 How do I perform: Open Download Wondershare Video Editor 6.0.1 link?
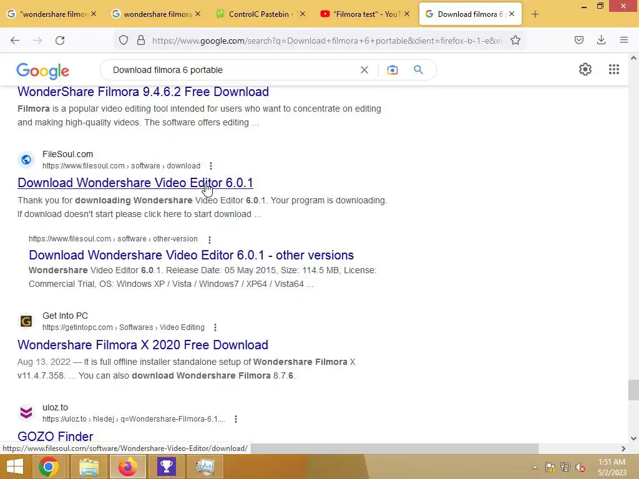[x=135, y=183]
